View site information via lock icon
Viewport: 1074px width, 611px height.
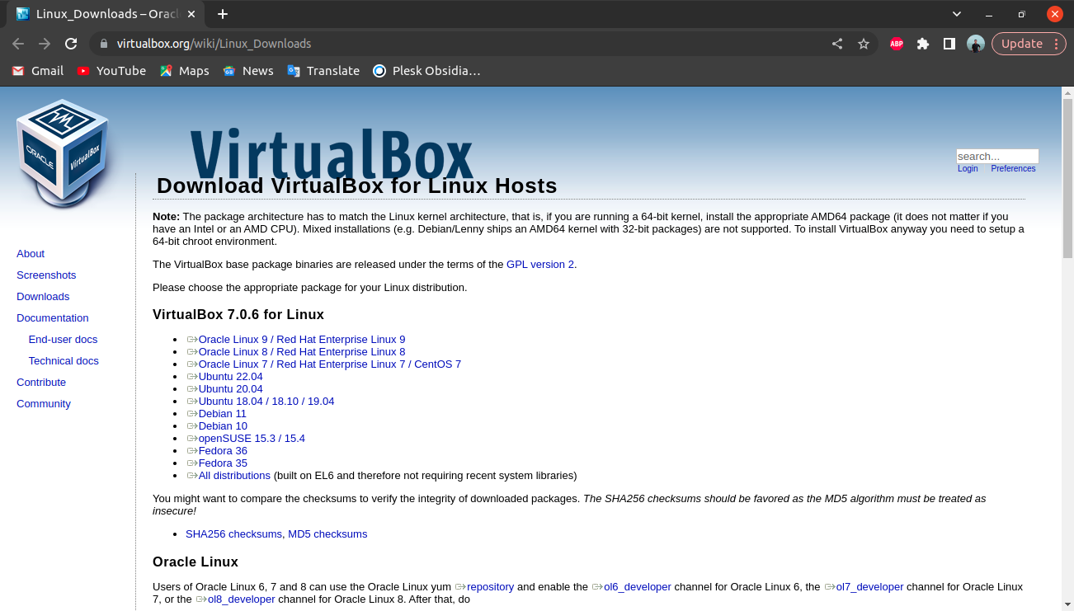click(104, 44)
